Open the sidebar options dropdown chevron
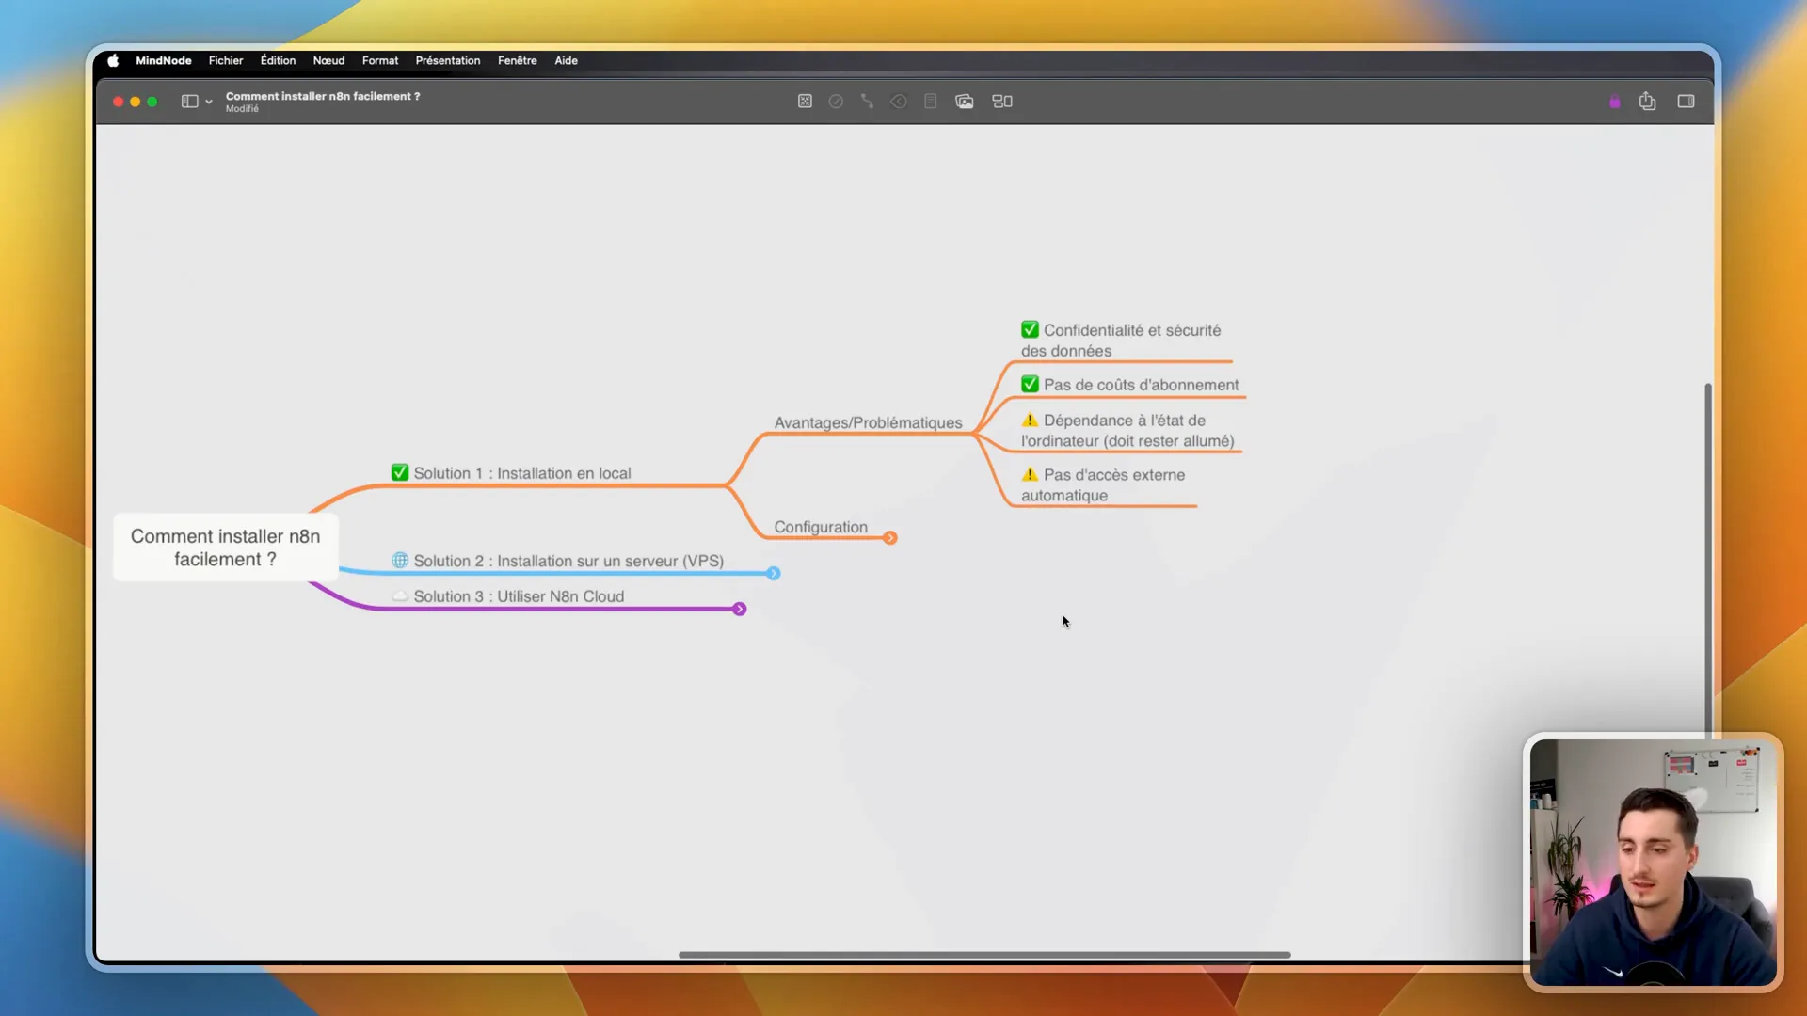 pos(209,102)
